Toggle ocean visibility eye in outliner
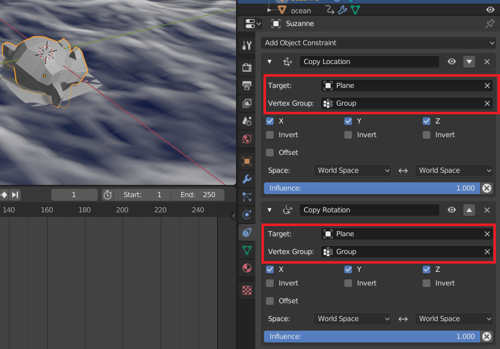This screenshot has height=349, width=500. (x=490, y=10)
